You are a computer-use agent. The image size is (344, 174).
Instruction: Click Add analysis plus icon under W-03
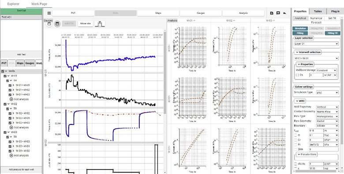pos(11,155)
